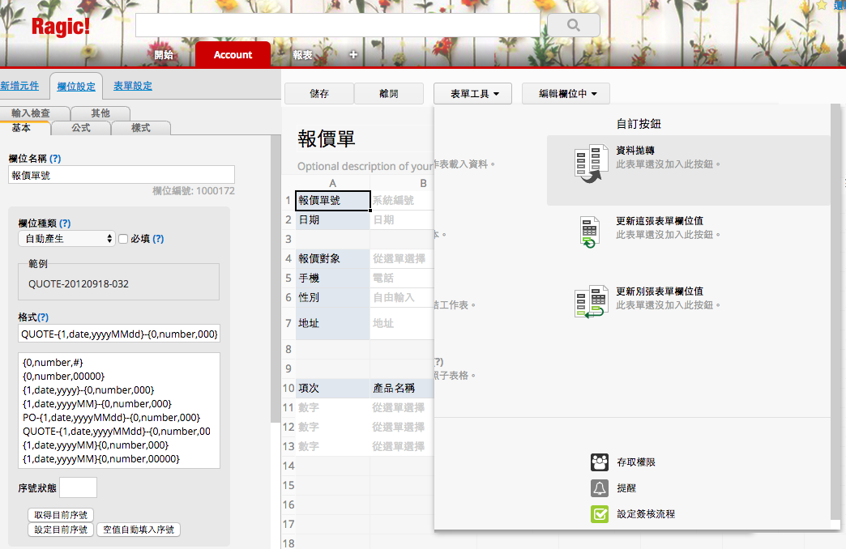Click the 存取權限 menu entry

click(x=636, y=462)
